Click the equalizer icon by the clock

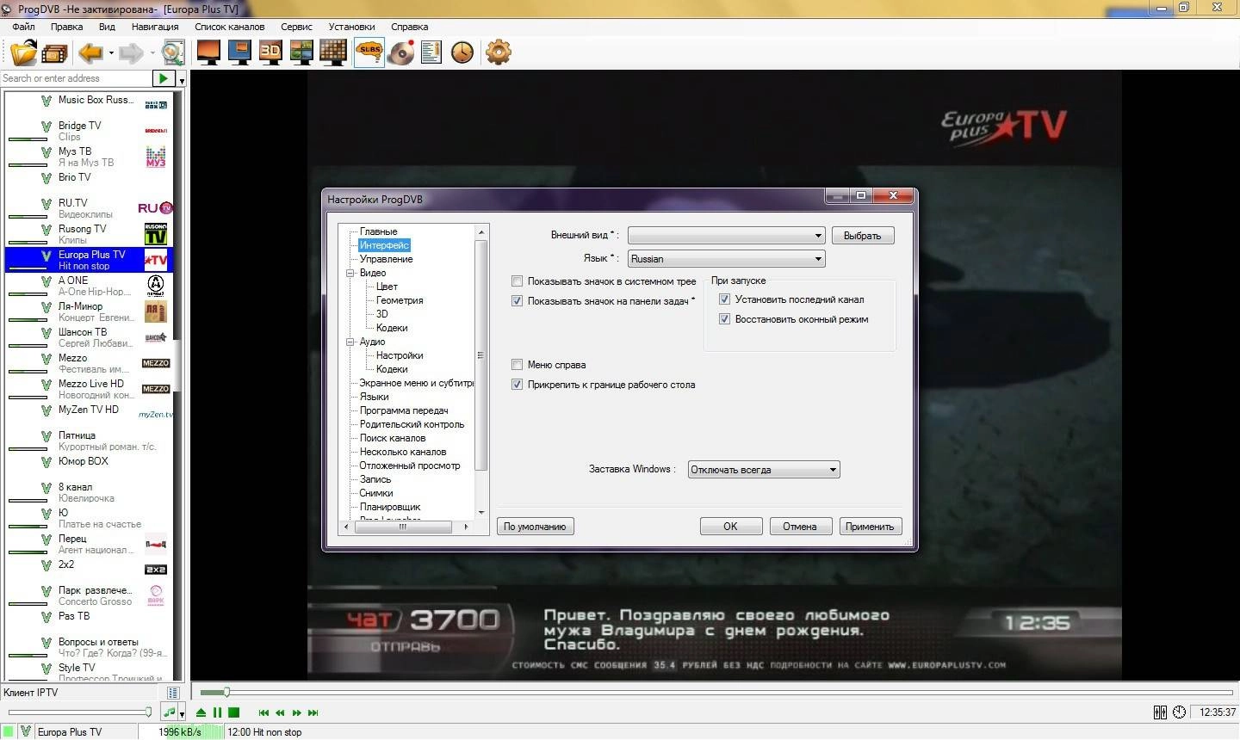1160,712
